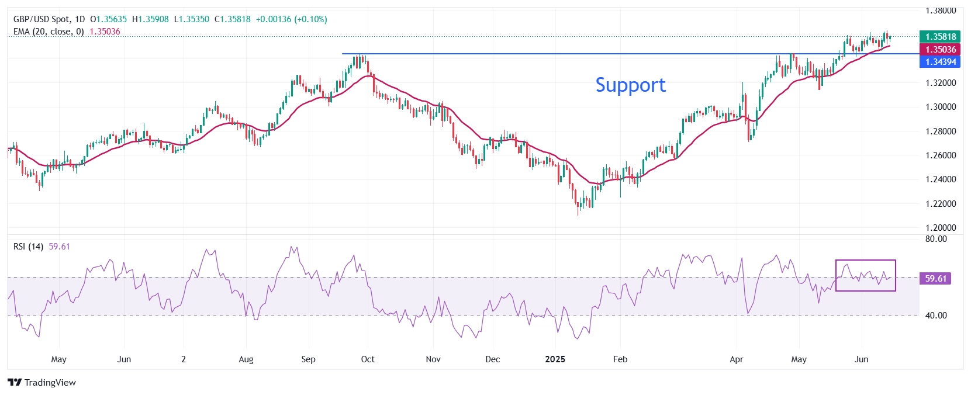Click the RSI (14) indicator label
Viewport: 971px width, 395px height.
coord(28,247)
